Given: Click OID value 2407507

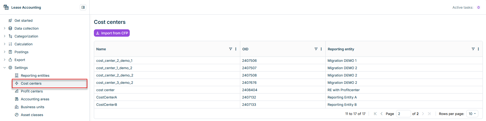Looking at the screenshot, I should tap(249, 68).
